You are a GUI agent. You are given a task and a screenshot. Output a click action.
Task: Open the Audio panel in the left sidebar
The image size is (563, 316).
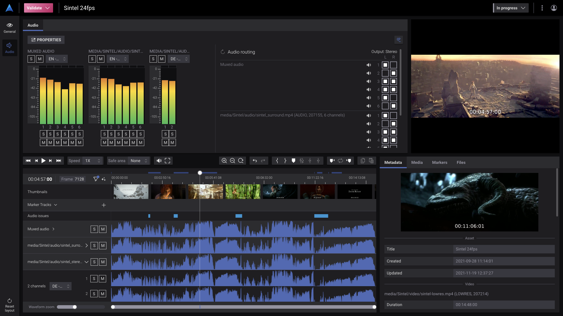[x=10, y=47]
